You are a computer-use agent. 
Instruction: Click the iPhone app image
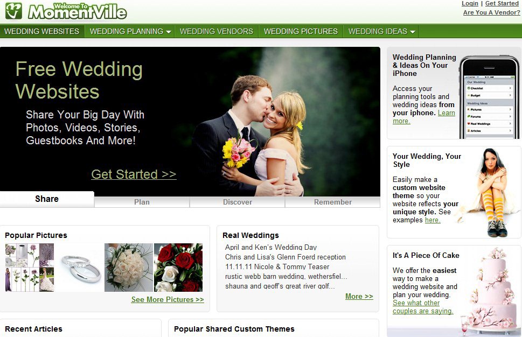click(489, 97)
